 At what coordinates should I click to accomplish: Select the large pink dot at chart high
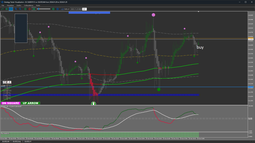pyautogui.click(x=153, y=15)
